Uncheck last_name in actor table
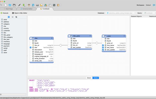 [x=103, y=47]
